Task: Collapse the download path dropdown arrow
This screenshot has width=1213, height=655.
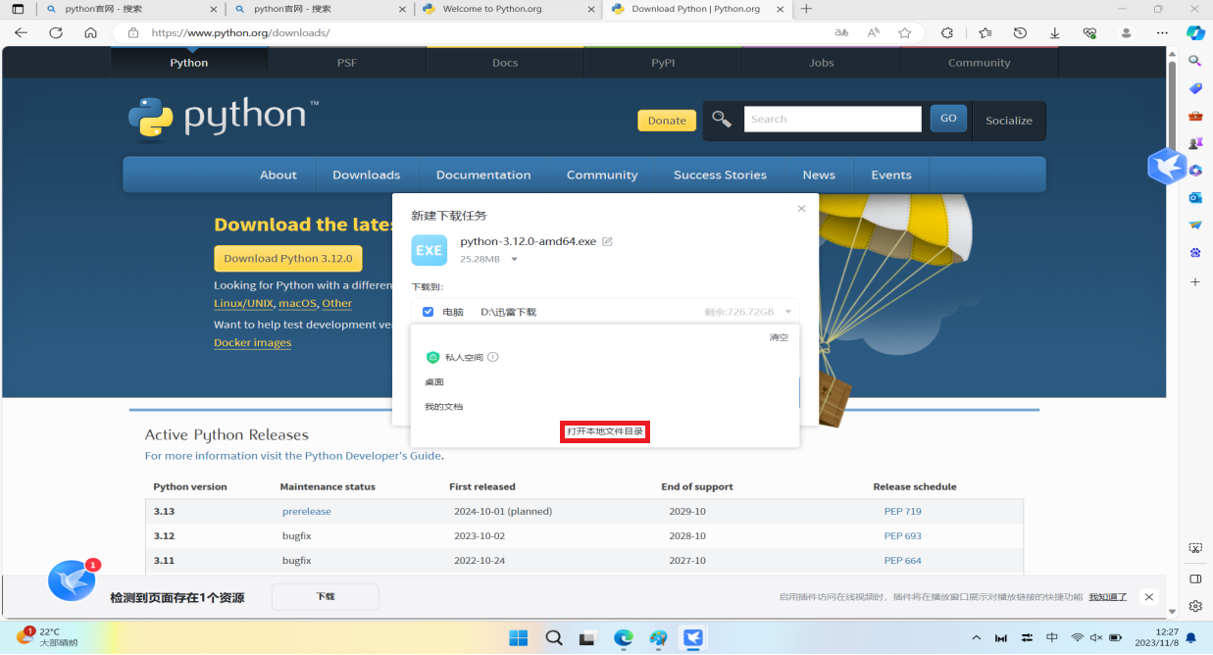Action: pyautogui.click(x=787, y=312)
